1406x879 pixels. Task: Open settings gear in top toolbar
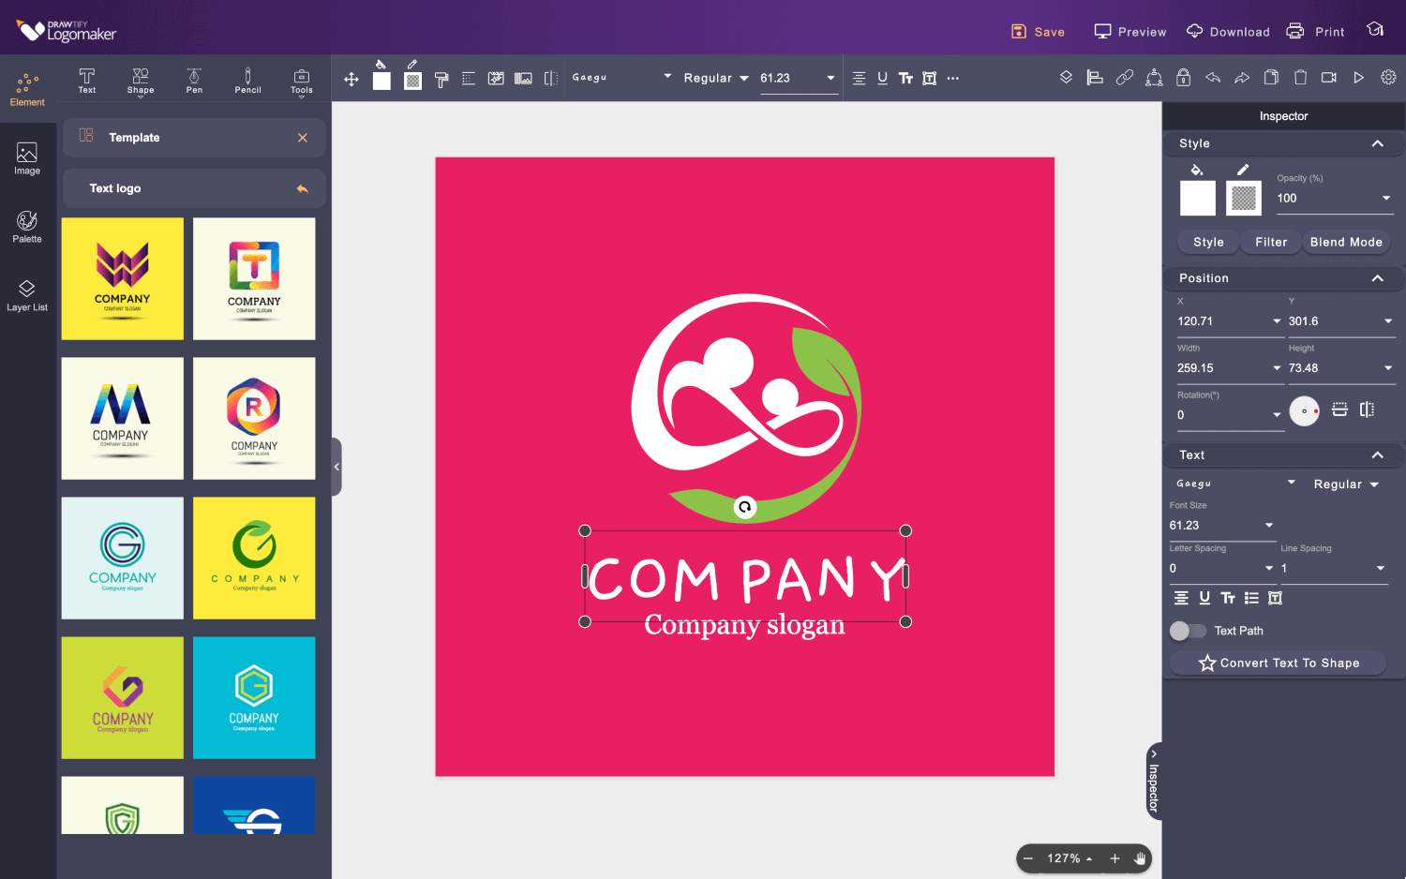(x=1388, y=78)
